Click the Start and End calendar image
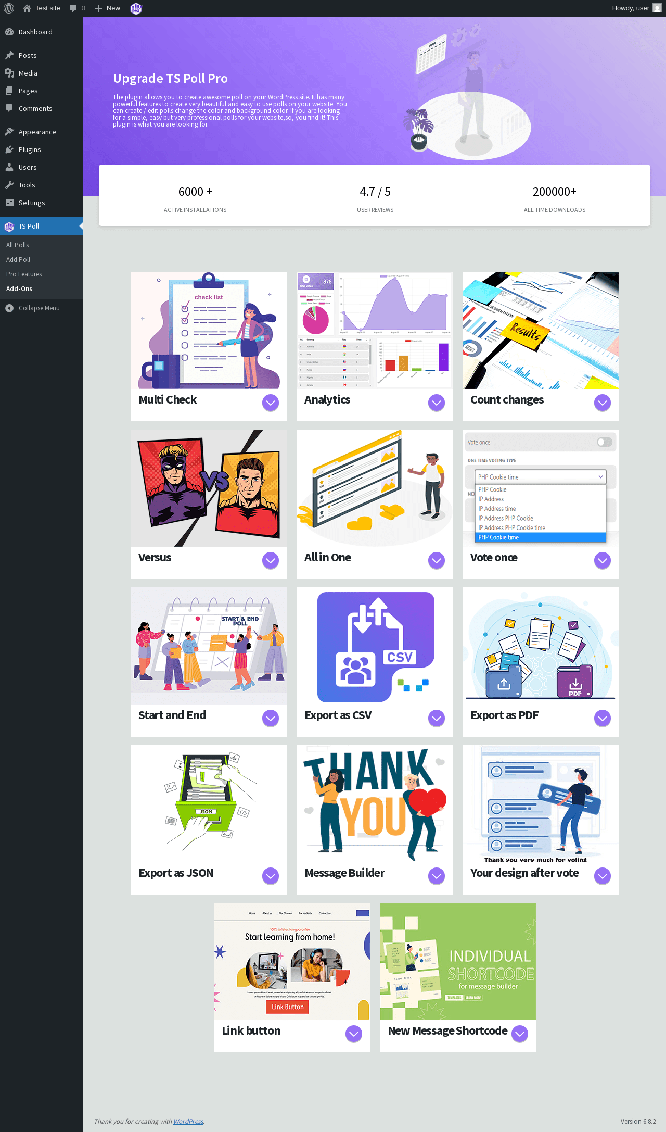Viewport: 666px width, 1132px height. 209,646
